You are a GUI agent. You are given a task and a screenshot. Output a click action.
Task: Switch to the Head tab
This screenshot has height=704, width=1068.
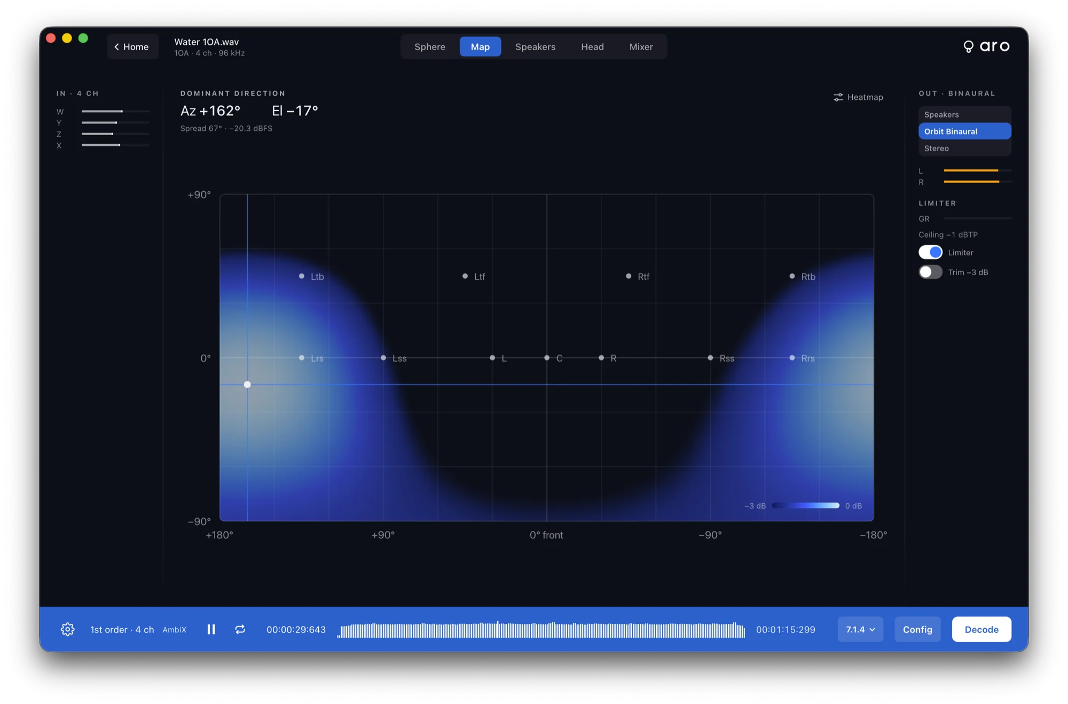(592, 46)
